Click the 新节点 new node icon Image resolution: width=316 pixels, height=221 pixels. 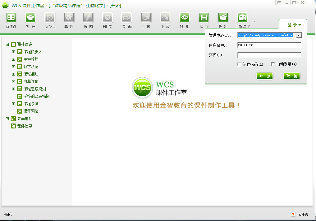point(50,17)
